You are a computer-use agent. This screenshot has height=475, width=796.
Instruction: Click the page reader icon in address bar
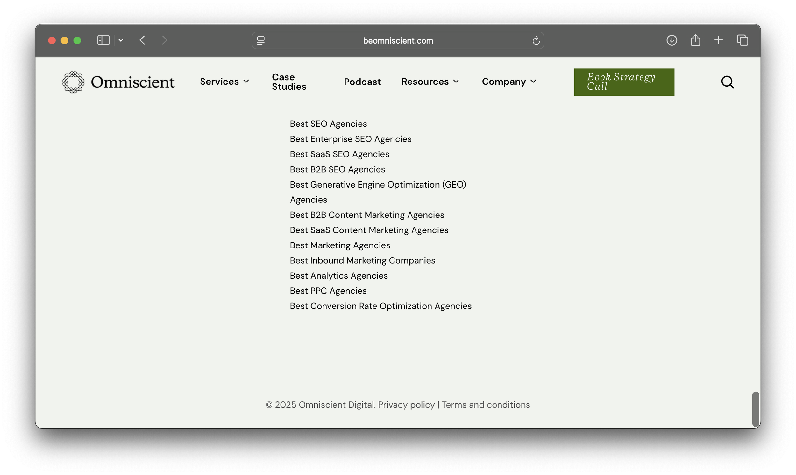(x=261, y=41)
